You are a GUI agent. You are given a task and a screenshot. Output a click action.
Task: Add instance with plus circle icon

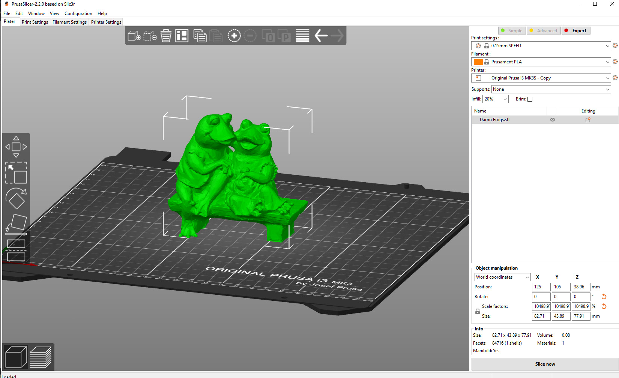(234, 36)
